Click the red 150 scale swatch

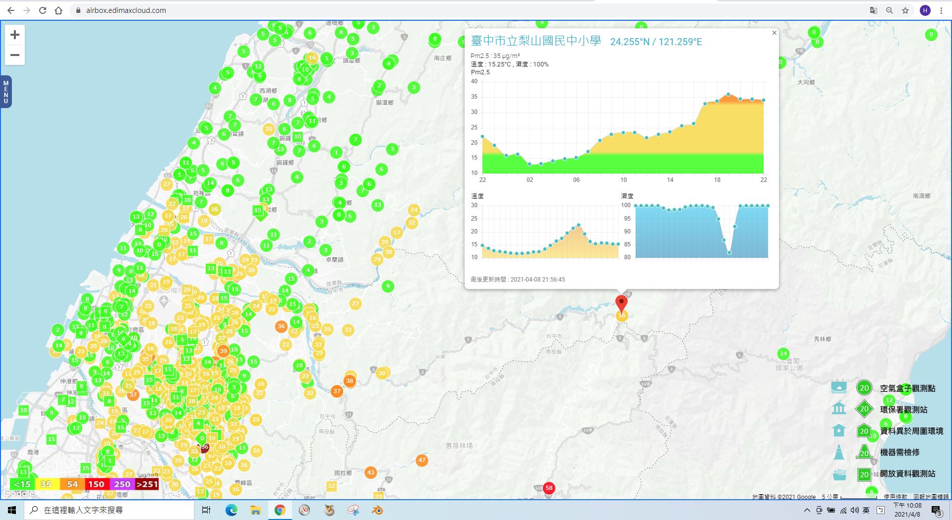coord(97,484)
